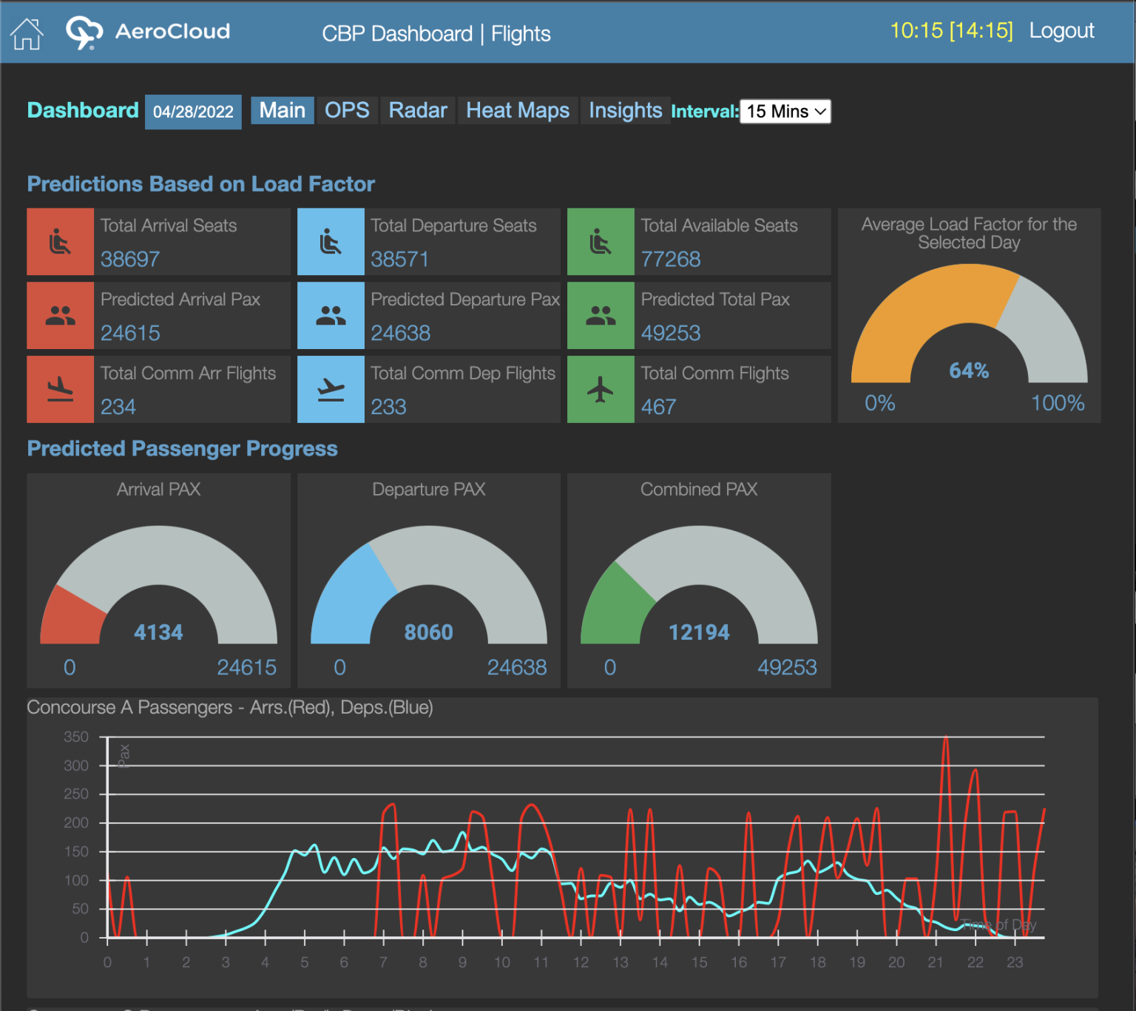Image resolution: width=1136 pixels, height=1011 pixels.
Task: Click the Predicted Arrival Pax passengers icon
Action: pyautogui.click(x=60, y=315)
